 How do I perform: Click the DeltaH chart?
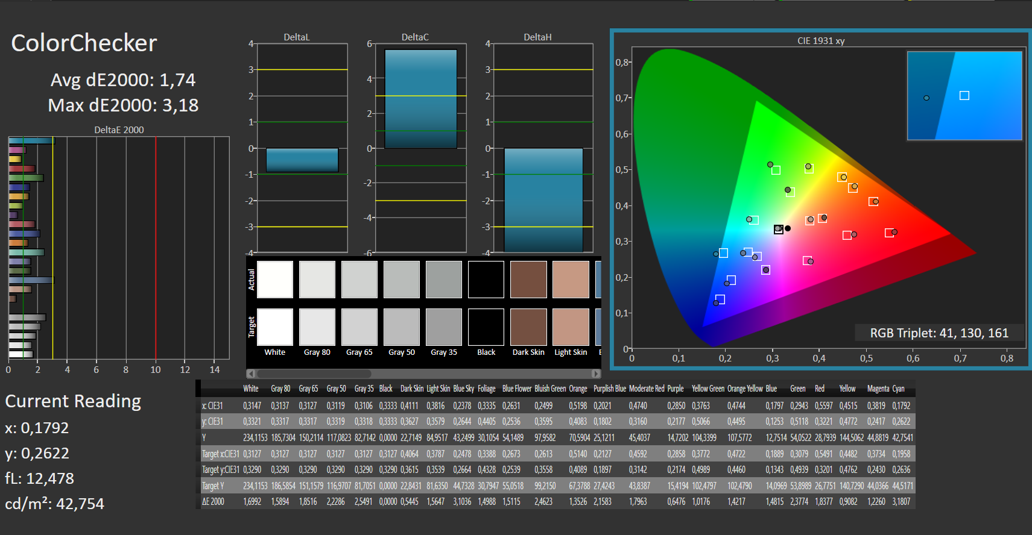pyautogui.click(x=543, y=148)
